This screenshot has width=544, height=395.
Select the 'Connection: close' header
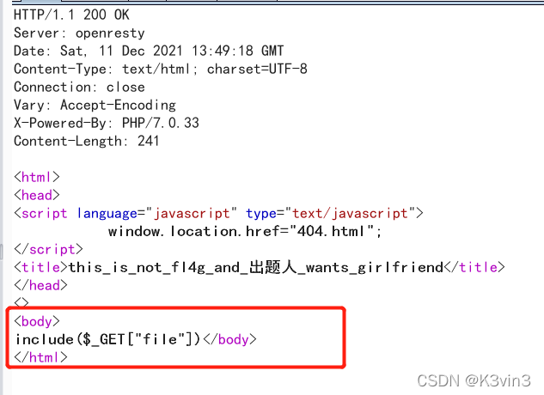pyautogui.click(x=79, y=87)
